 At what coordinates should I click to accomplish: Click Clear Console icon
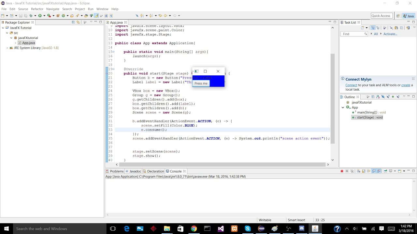[359, 171]
